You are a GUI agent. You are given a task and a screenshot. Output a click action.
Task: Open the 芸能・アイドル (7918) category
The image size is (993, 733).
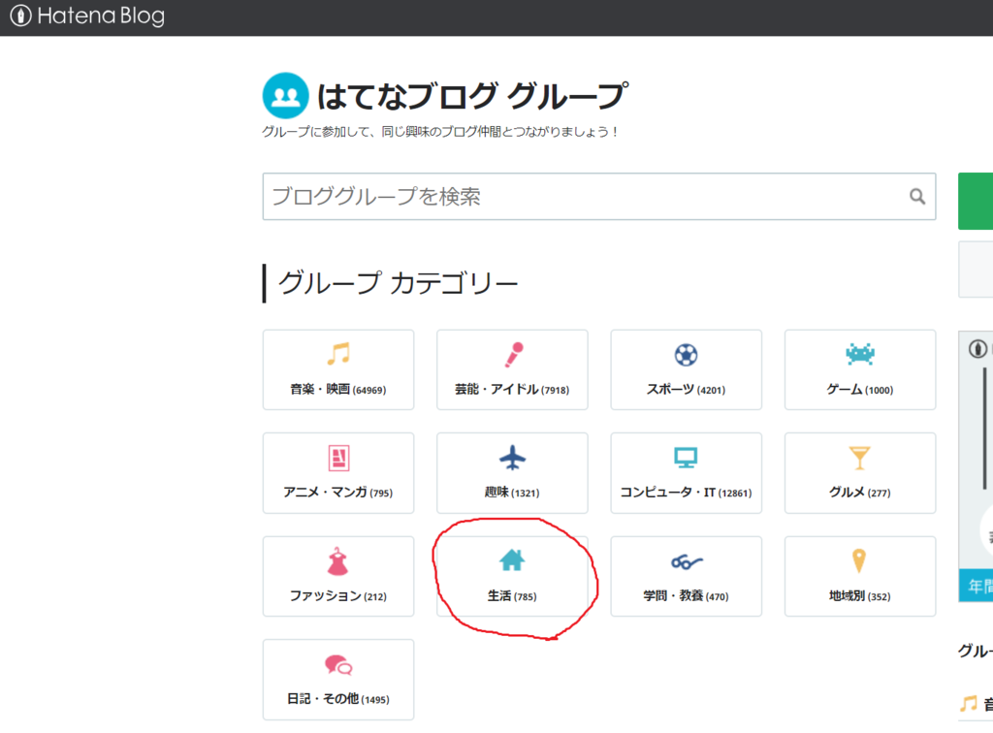tap(512, 369)
